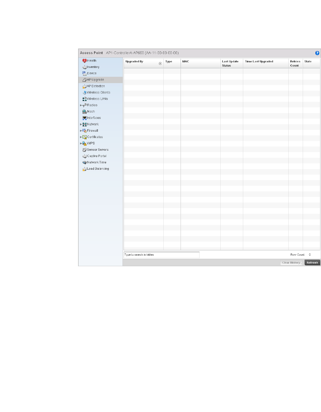Click the Inventory icon in sidebar
The height and width of the screenshot is (412, 321).
coord(84,67)
